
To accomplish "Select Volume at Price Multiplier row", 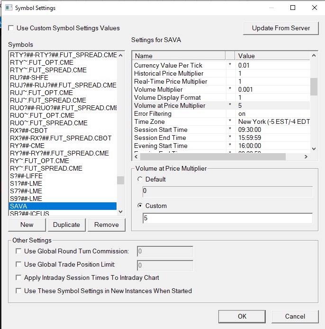I will (x=221, y=105).
